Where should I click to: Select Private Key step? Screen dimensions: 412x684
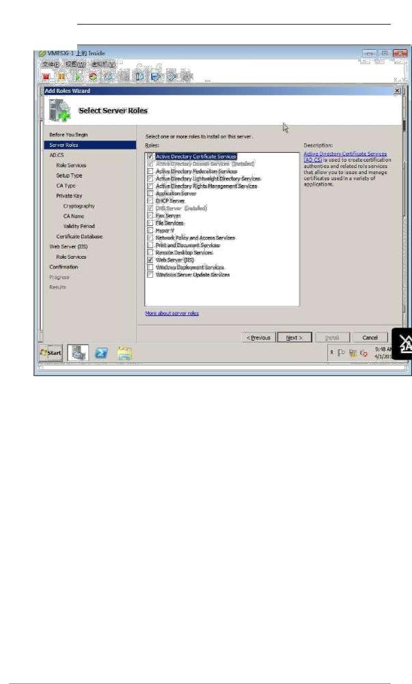coord(69,196)
